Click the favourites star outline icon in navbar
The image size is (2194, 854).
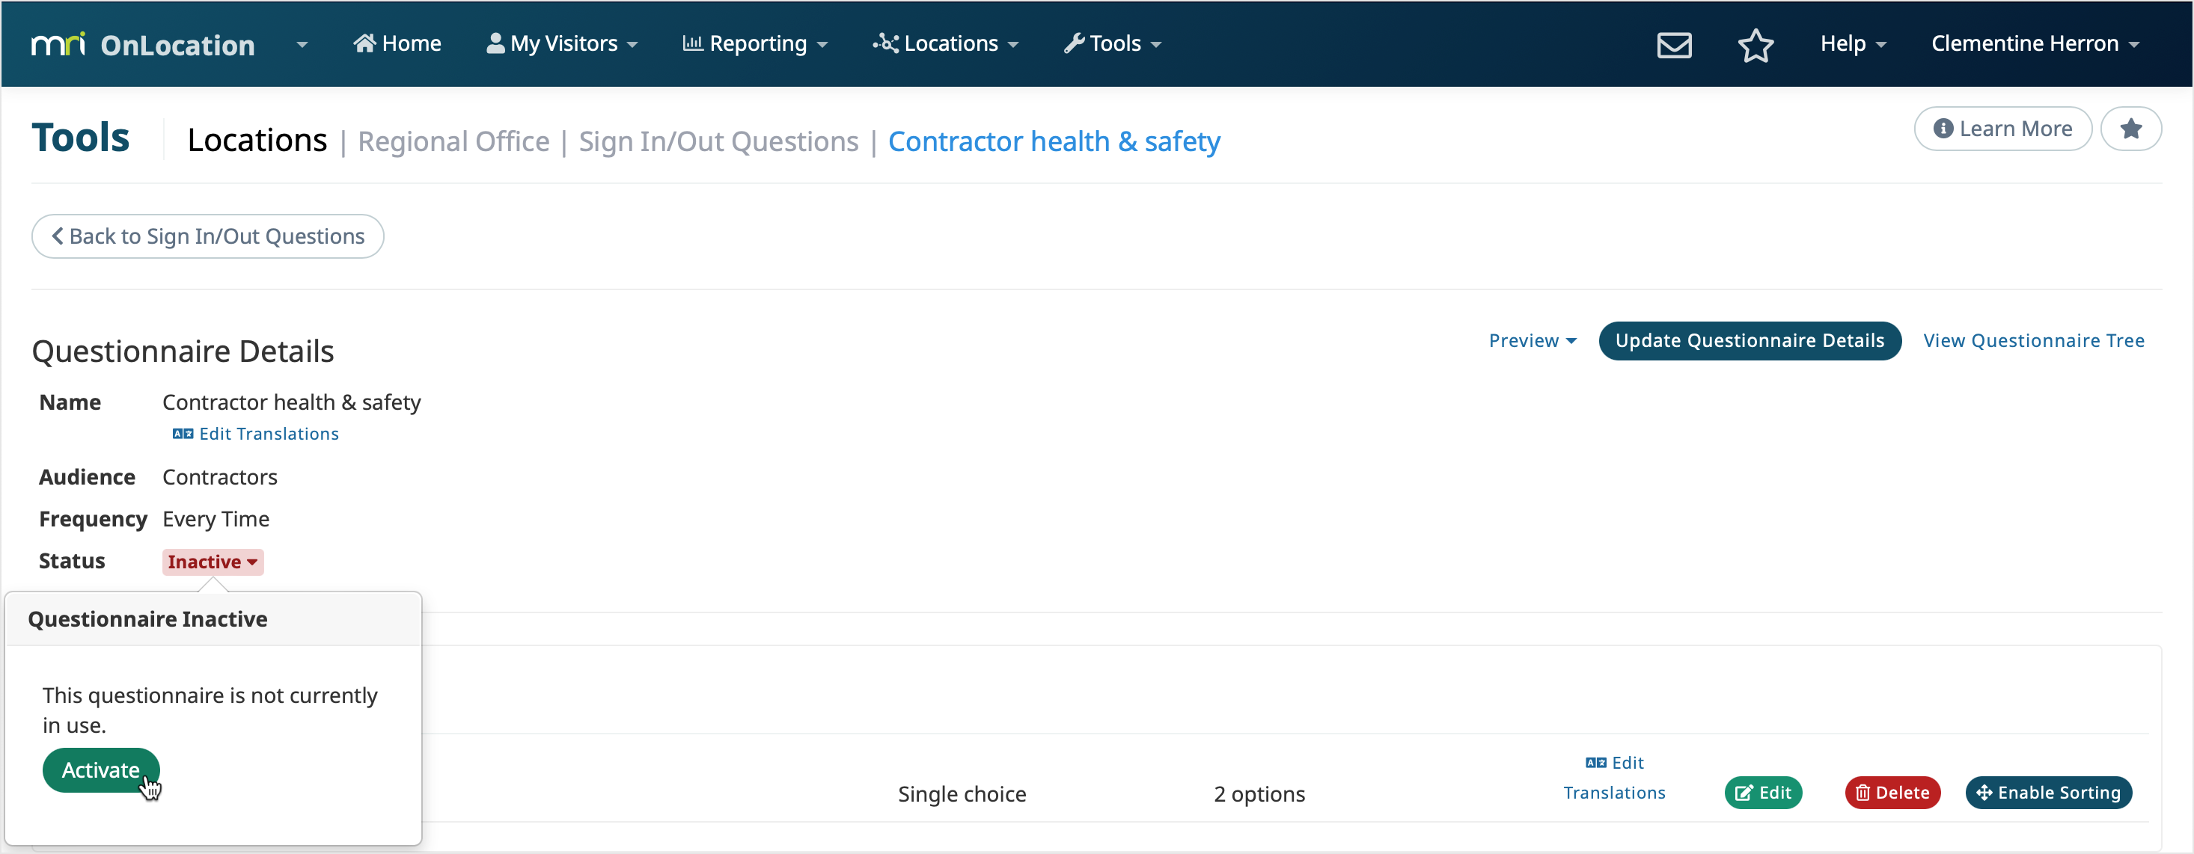pyautogui.click(x=1755, y=45)
